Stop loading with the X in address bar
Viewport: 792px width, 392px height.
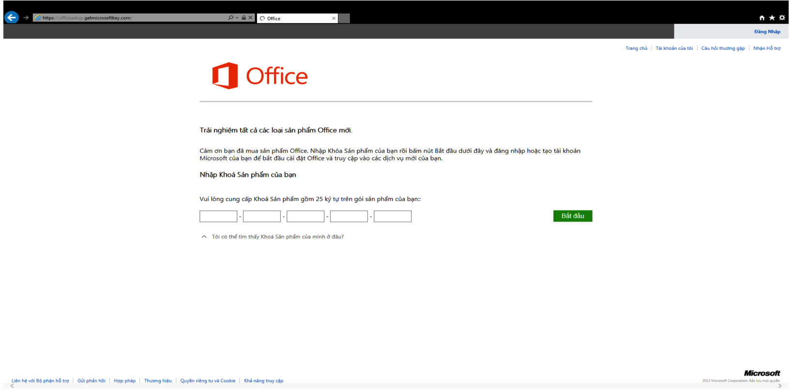pyautogui.click(x=250, y=18)
